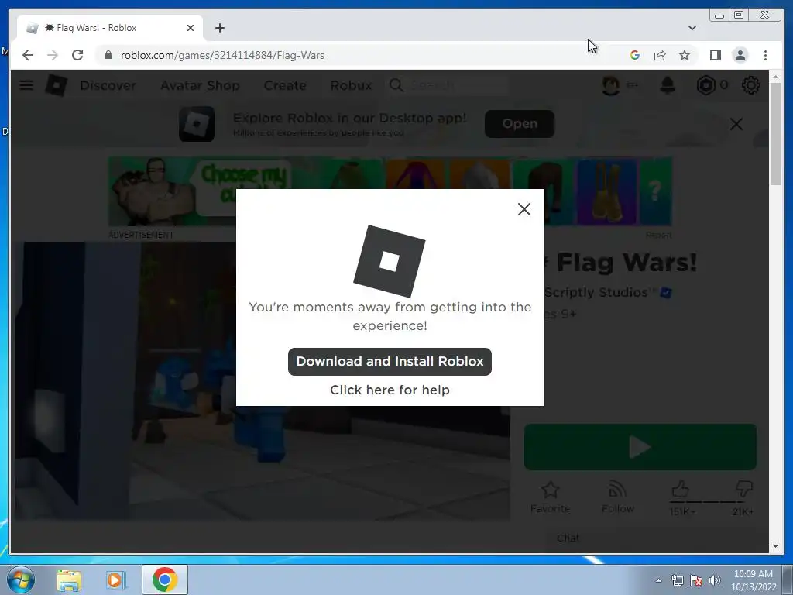The height and width of the screenshot is (595, 793).
Task: Click the taskbar clock and date
Action: pyautogui.click(x=753, y=580)
